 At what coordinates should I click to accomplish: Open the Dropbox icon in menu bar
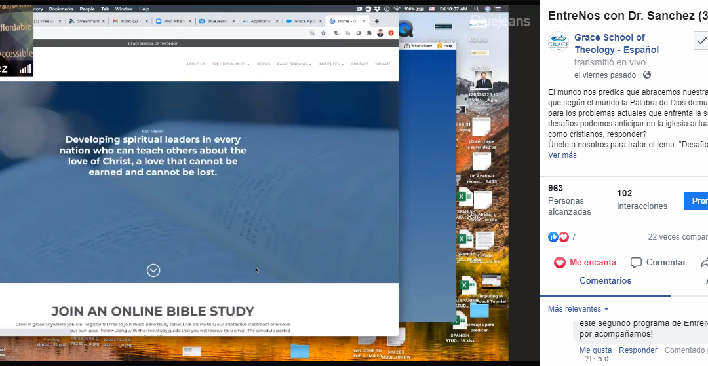click(378, 9)
